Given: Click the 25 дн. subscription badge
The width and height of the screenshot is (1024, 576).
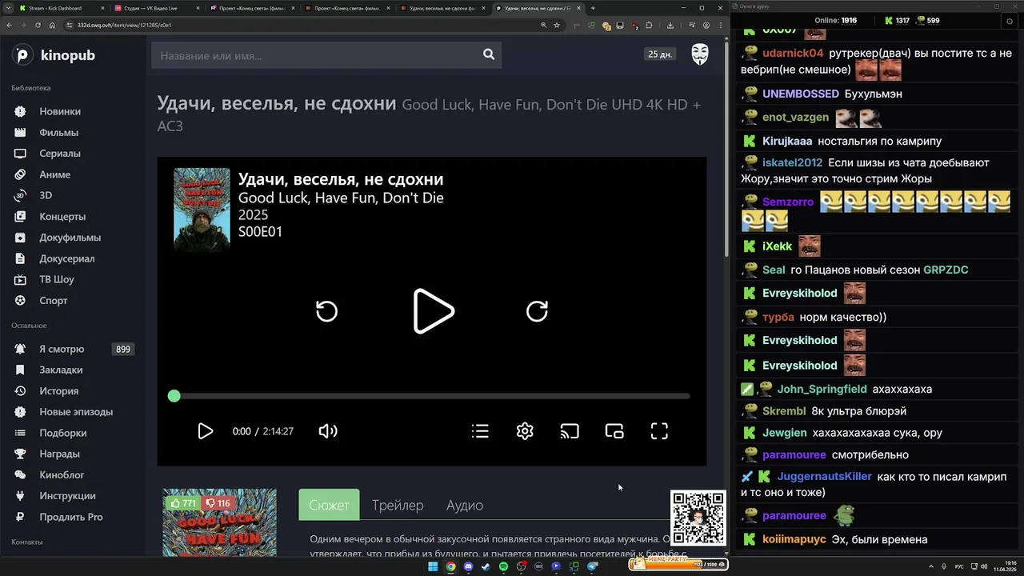Looking at the screenshot, I should tap(660, 54).
